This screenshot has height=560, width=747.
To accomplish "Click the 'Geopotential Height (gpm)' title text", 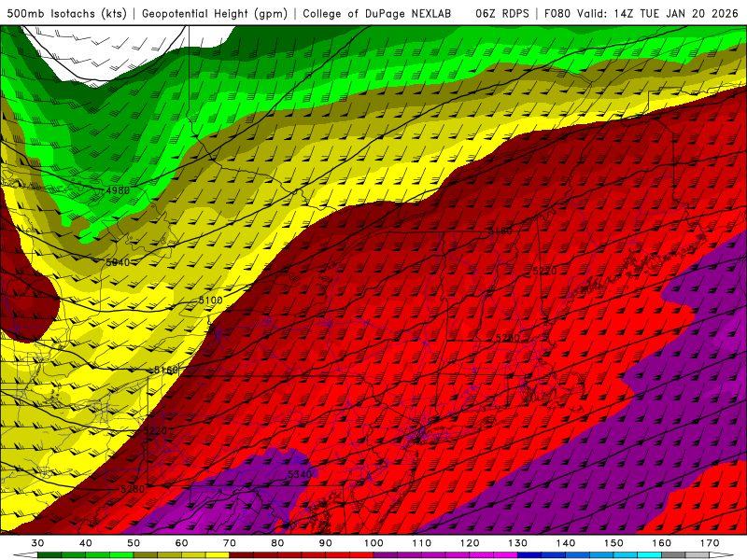I will click(215, 13).
